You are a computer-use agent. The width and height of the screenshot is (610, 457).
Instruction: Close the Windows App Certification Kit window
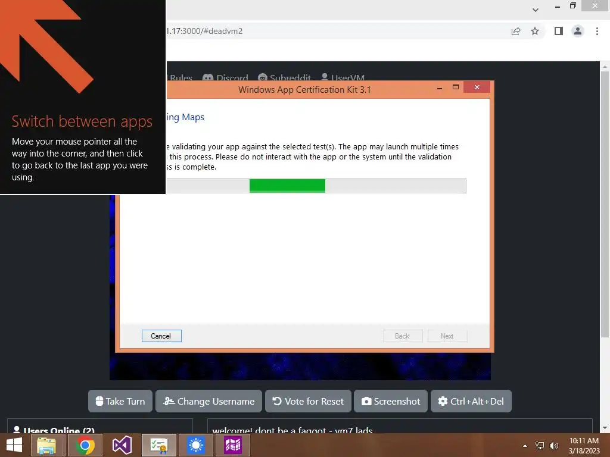(x=477, y=87)
